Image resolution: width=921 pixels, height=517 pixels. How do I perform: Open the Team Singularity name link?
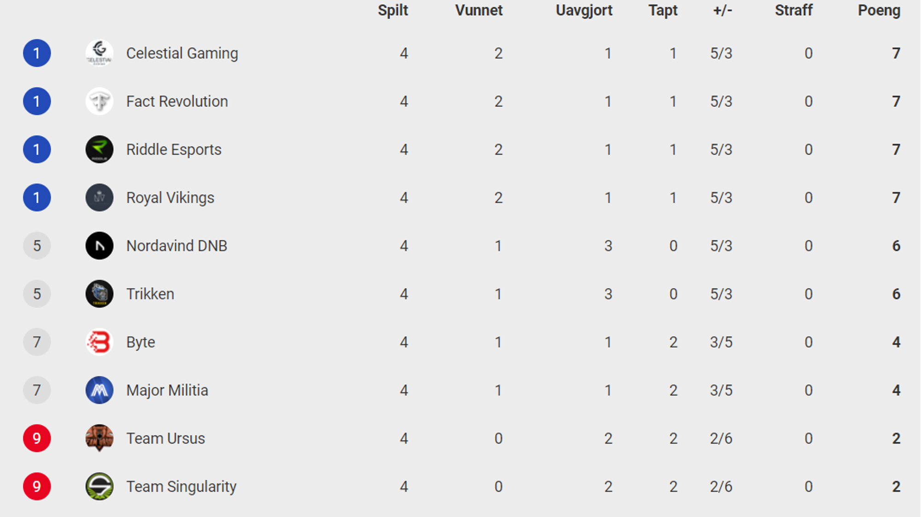click(181, 487)
